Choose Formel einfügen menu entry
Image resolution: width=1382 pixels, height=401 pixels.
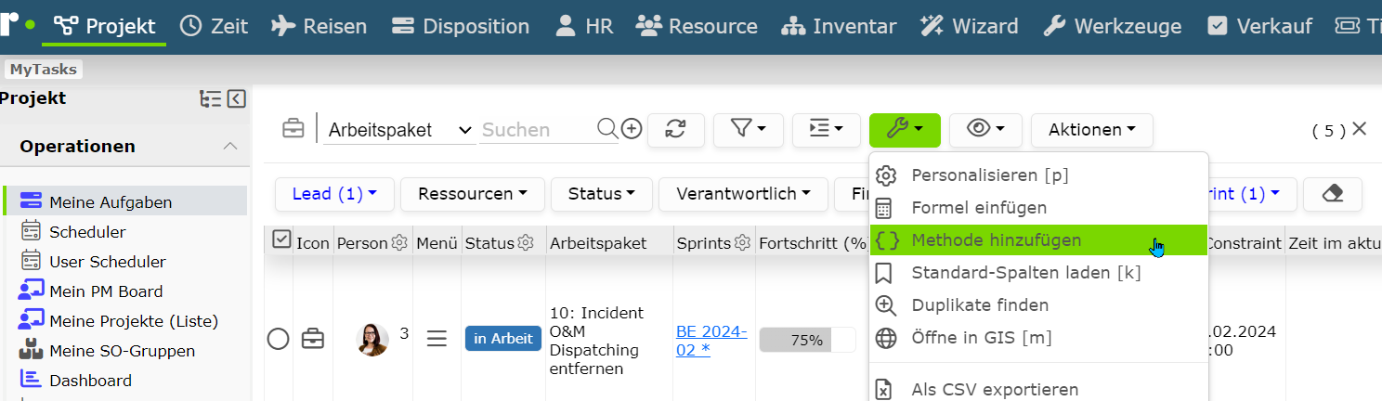[1038, 208]
